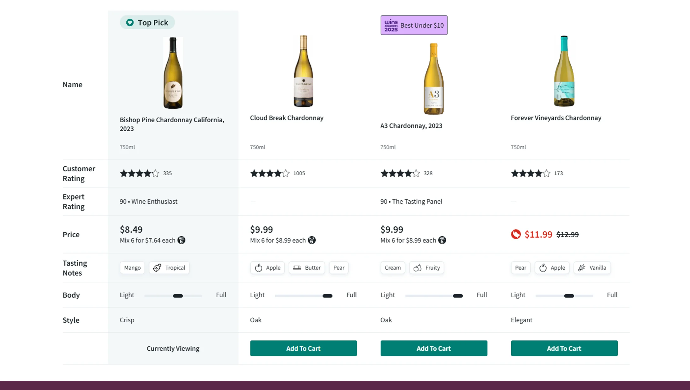This screenshot has height=390, width=690.
Task: Click Cloud Break body slider handle
Action: [x=327, y=296]
